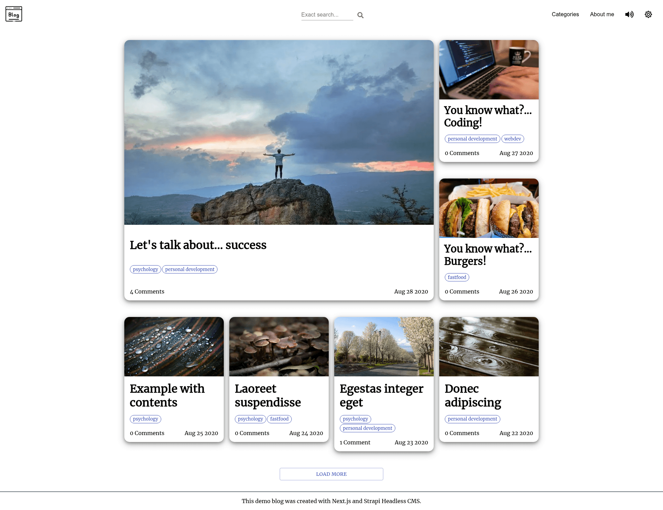Open post "Egestas integer eget"
Image resolution: width=663 pixels, height=510 pixels.
[382, 395]
